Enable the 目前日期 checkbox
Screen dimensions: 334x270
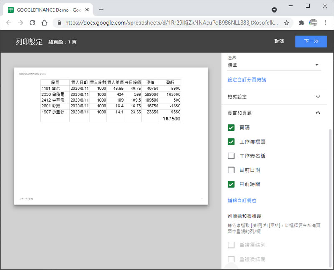point(231,170)
